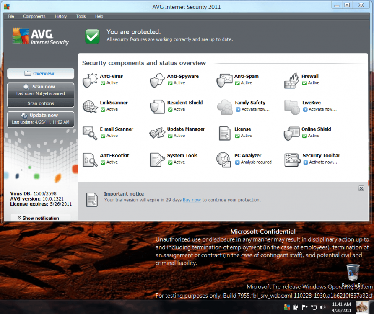The image size is (374, 314).
Task: Click the Anti-Spyware component icon
Action: pos(157,80)
